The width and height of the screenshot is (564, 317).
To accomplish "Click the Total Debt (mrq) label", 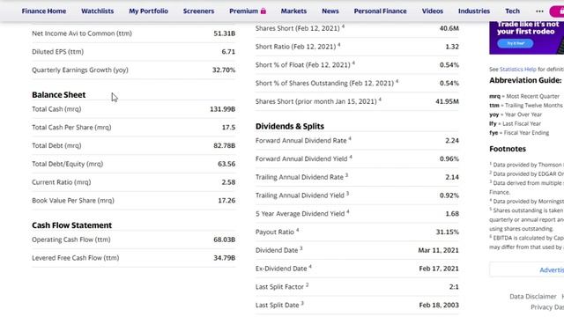I will (x=56, y=145).
